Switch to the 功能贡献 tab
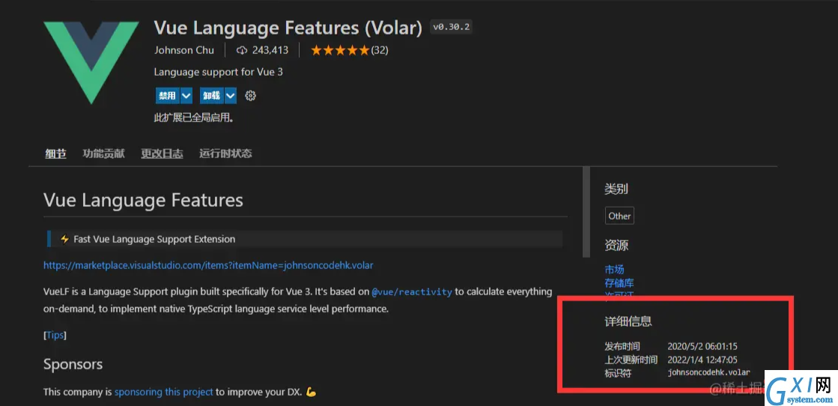 [x=103, y=154]
